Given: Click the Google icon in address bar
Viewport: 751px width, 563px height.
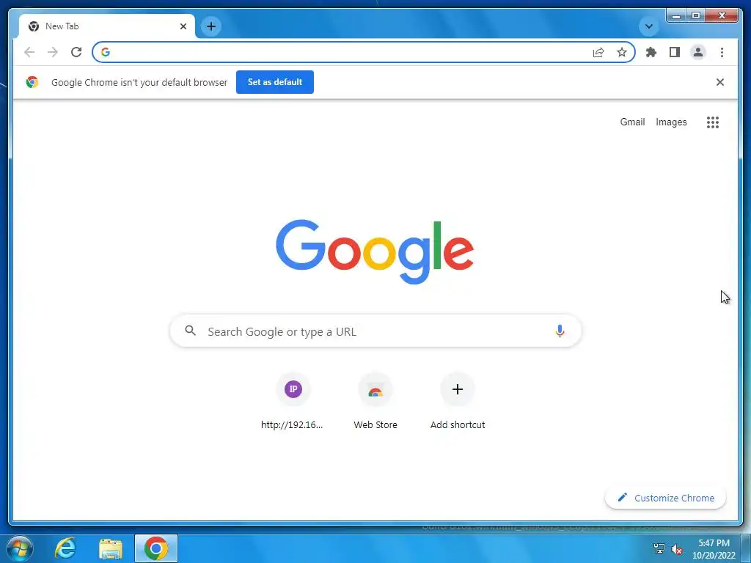Looking at the screenshot, I should click(106, 52).
